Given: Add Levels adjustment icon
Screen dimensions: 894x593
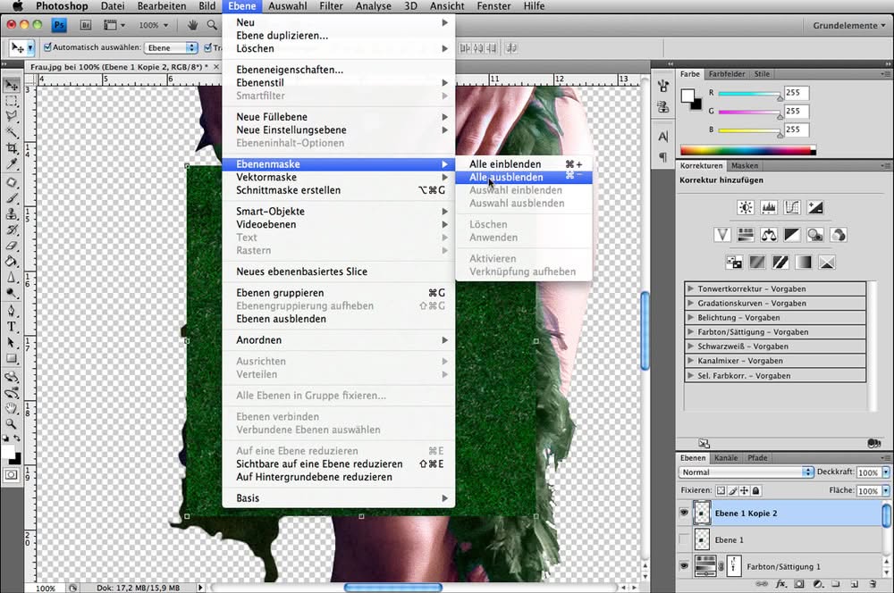Looking at the screenshot, I should point(769,208).
